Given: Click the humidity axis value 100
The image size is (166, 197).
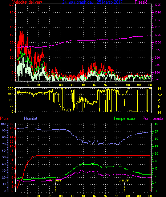Looking at the screenshot, I should pos(3,124).
